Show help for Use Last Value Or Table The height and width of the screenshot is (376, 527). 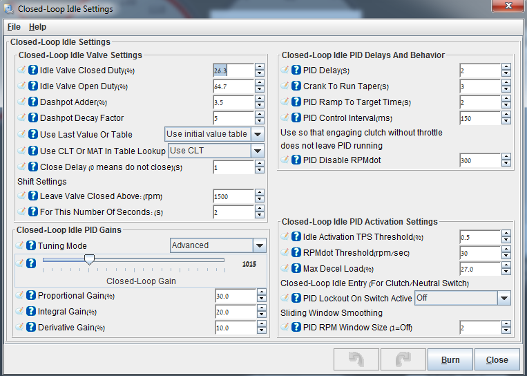point(33,134)
